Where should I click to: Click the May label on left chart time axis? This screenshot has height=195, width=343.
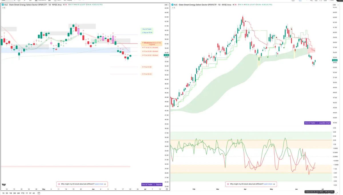click(x=44, y=189)
